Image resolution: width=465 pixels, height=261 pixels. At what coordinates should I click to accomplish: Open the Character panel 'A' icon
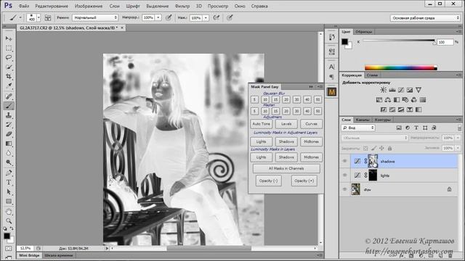click(x=332, y=67)
